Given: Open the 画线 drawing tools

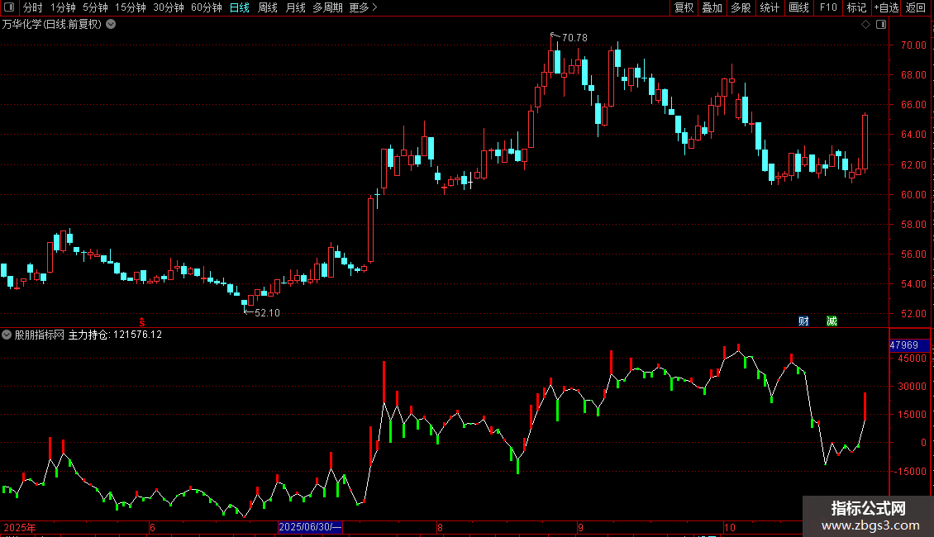Looking at the screenshot, I should pos(798,7).
